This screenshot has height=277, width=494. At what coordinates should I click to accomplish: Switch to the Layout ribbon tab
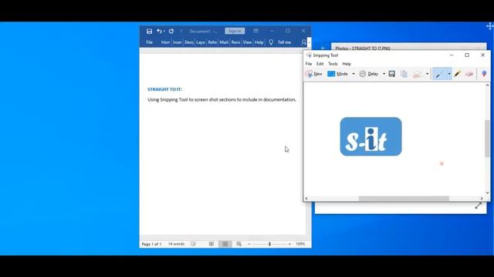click(201, 42)
